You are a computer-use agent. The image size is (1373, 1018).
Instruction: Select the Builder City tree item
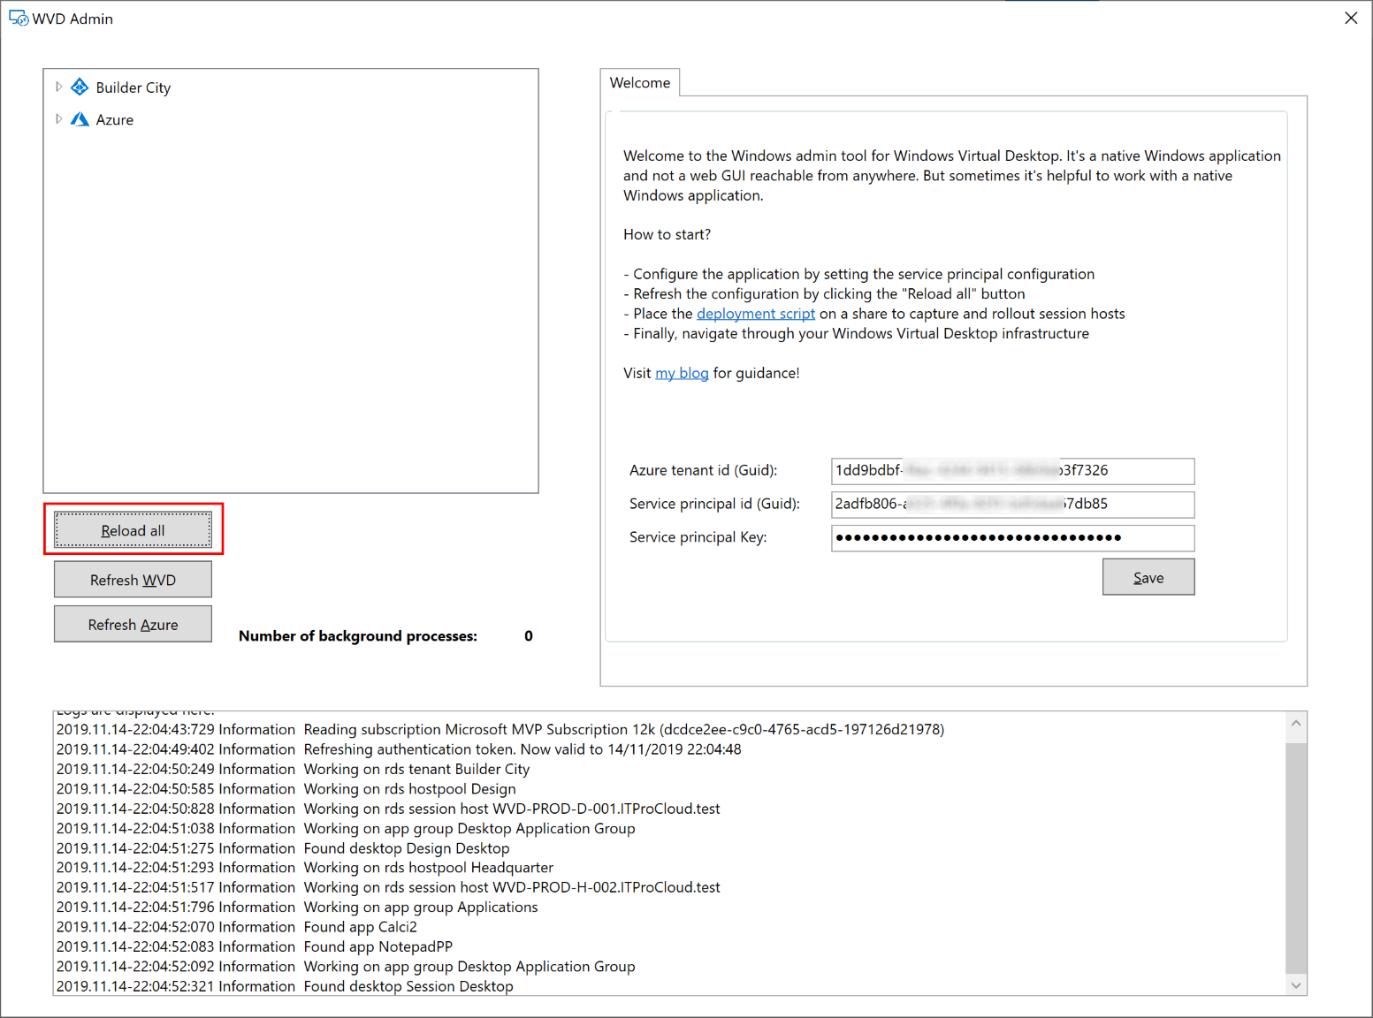(133, 87)
